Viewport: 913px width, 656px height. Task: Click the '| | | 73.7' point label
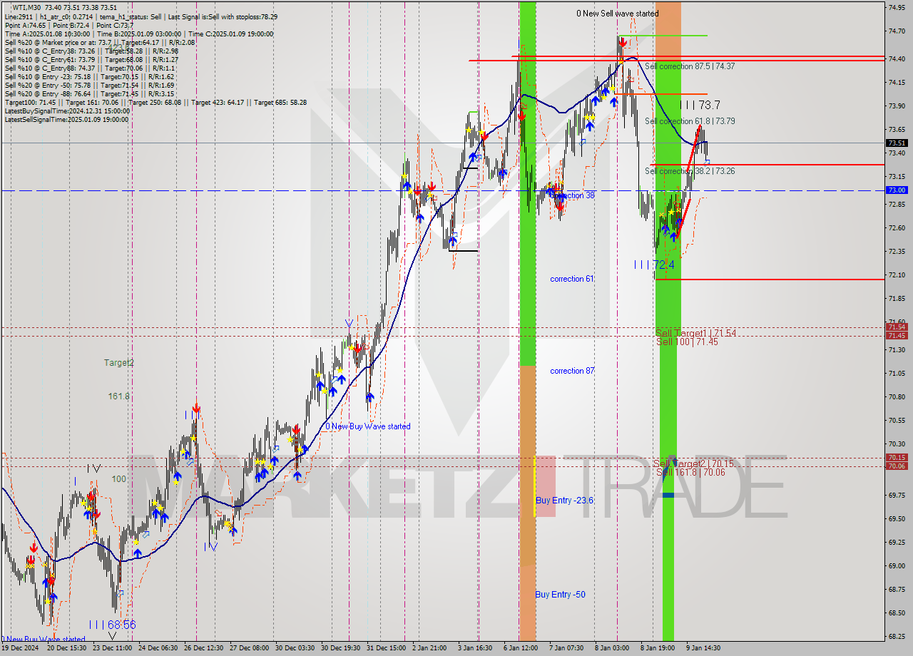pos(700,105)
